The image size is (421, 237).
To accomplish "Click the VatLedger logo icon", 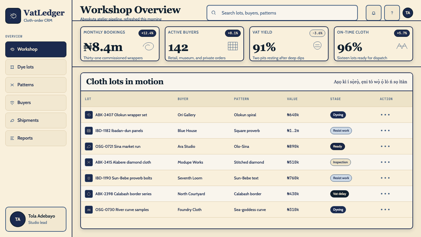I will coord(13,16).
